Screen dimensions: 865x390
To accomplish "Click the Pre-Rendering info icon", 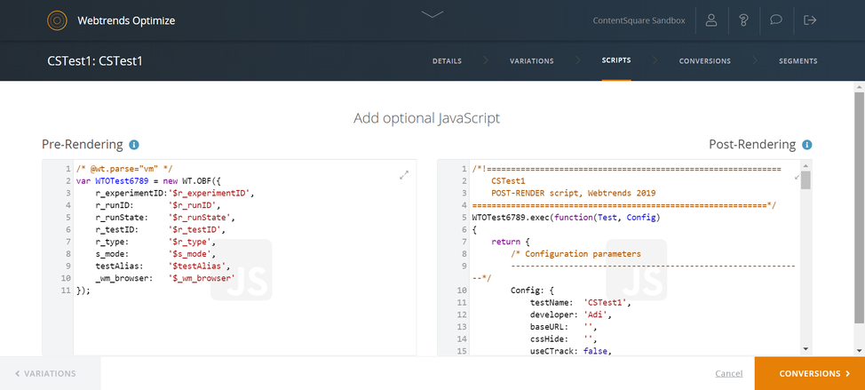I will point(133,145).
